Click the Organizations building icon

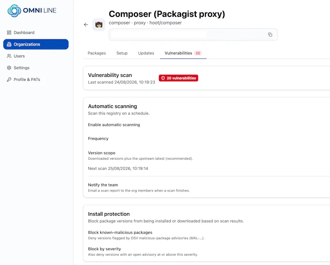(x=9, y=44)
